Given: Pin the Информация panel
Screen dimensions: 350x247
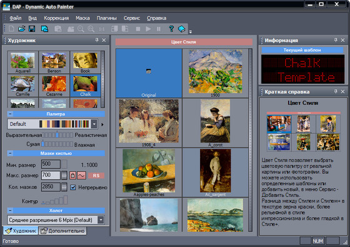Looking at the screenshot, I should (336, 40).
